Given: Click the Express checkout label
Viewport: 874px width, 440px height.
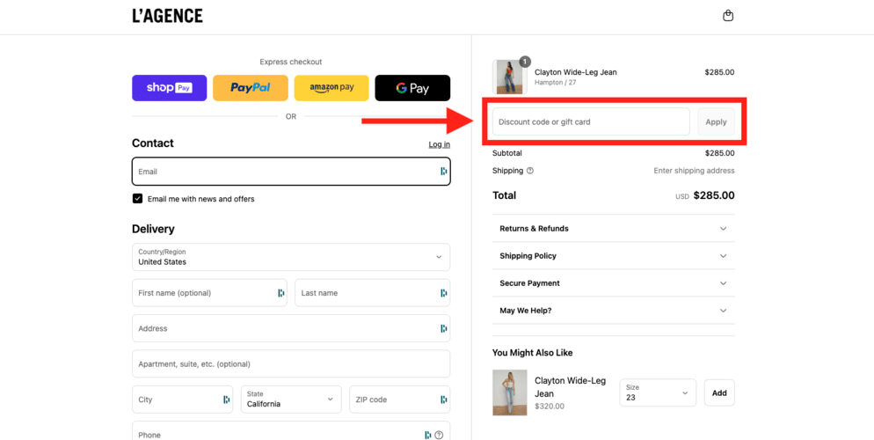Looking at the screenshot, I should click(x=291, y=62).
